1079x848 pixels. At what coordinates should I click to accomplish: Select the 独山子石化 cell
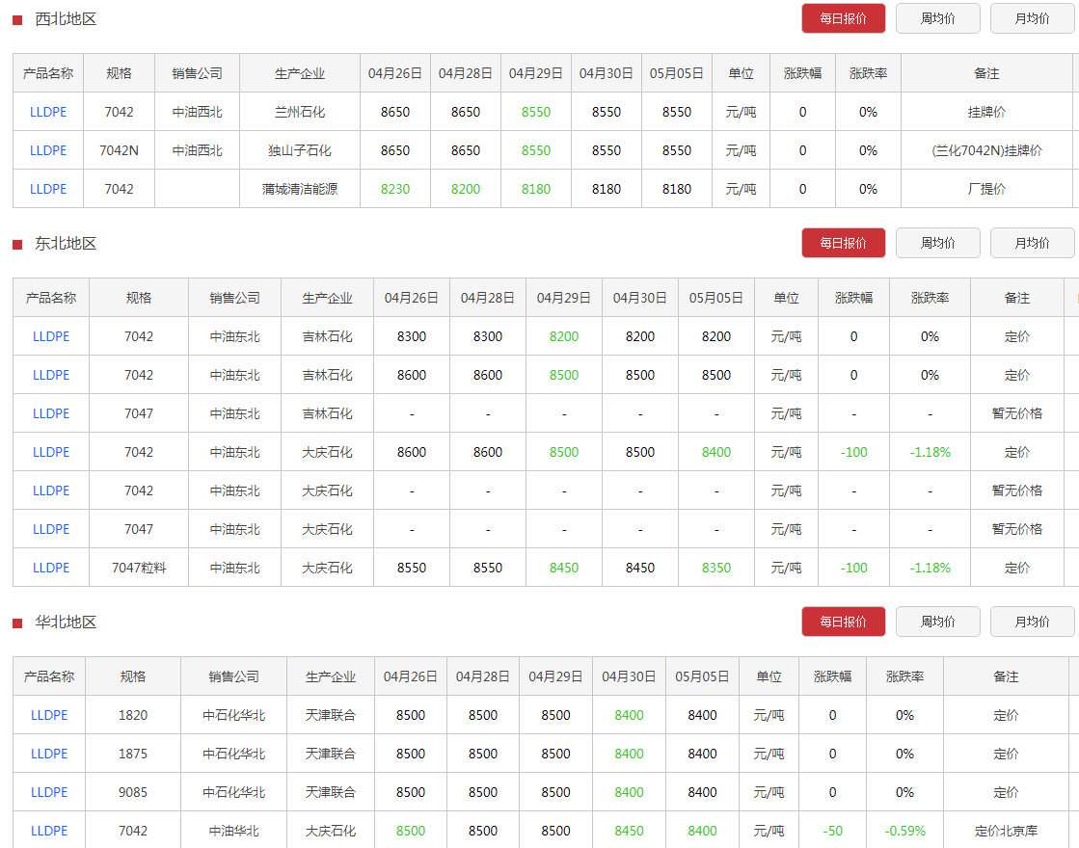point(300,150)
